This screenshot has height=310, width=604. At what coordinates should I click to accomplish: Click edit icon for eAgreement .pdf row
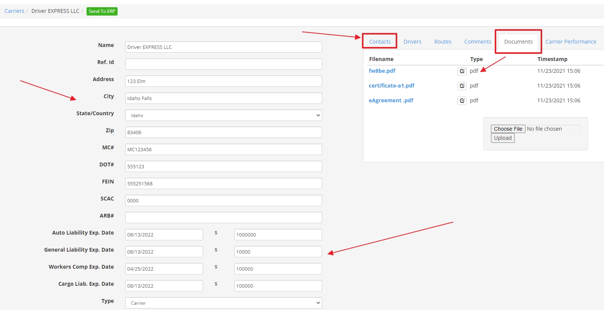(x=462, y=101)
